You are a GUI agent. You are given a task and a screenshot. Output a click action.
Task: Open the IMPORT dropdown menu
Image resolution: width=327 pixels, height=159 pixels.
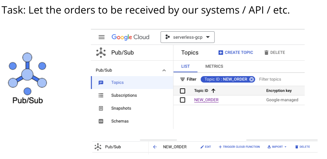(x=277, y=147)
